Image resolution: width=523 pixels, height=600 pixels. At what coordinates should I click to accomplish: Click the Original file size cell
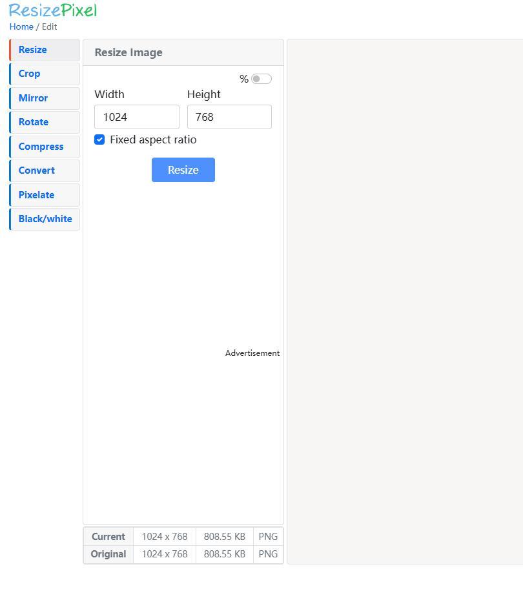coord(224,554)
